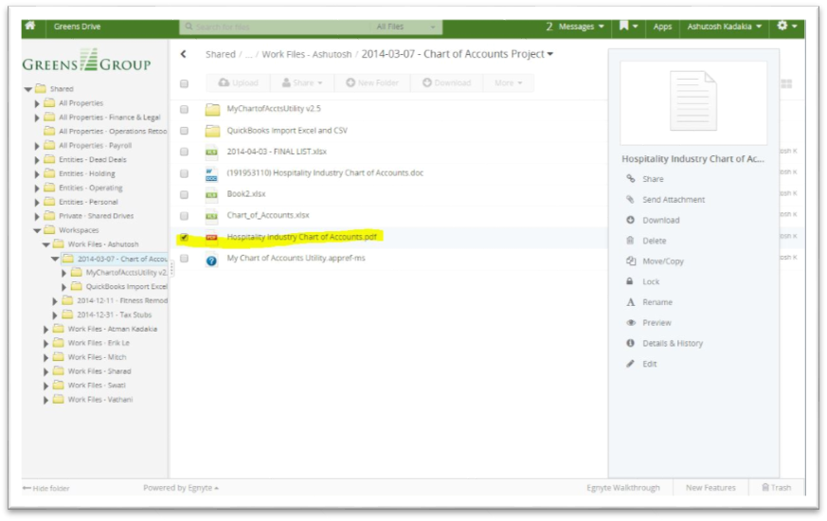
Task: Tick the select-all checkbox in toolbar
Action: pyautogui.click(x=184, y=83)
